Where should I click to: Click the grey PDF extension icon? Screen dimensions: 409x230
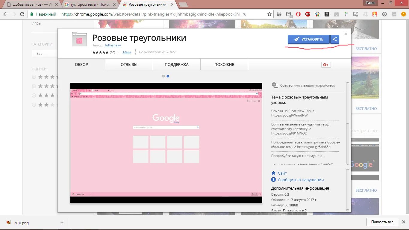click(x=394, y=14)
